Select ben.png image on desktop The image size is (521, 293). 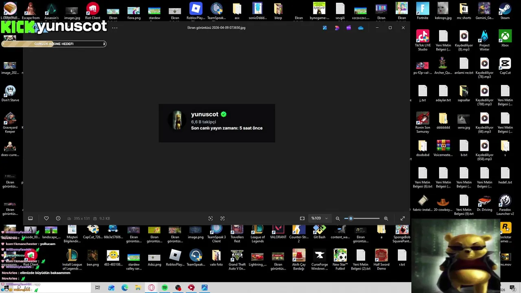click(92, 258)
